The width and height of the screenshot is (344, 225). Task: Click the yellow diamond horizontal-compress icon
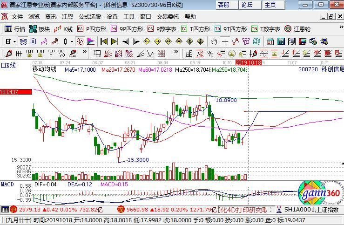point(179,41)
